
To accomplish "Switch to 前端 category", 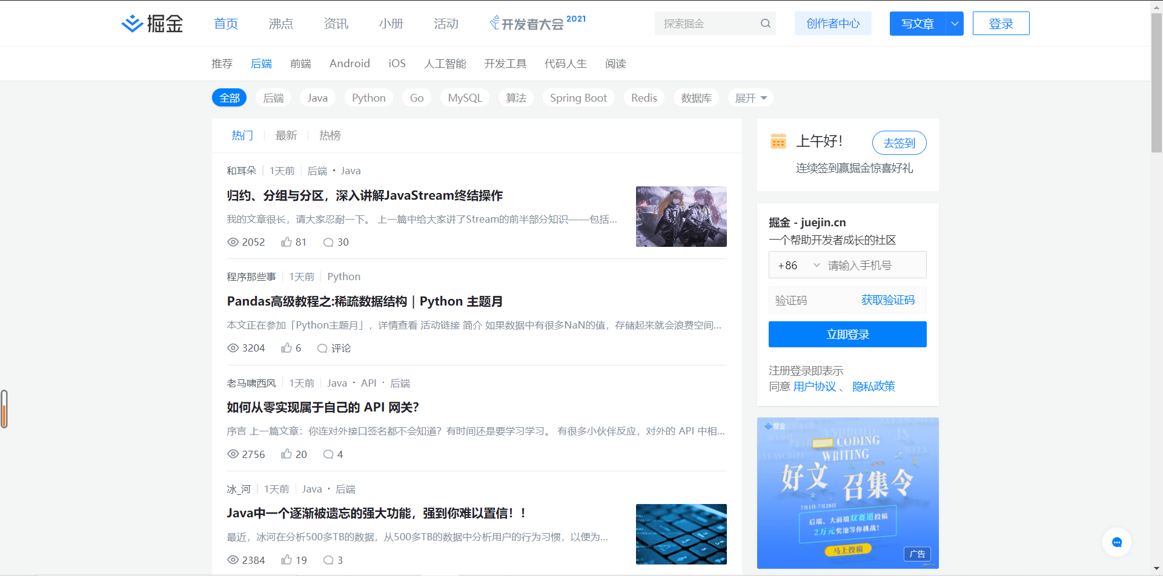I will [x=300, y=64].
